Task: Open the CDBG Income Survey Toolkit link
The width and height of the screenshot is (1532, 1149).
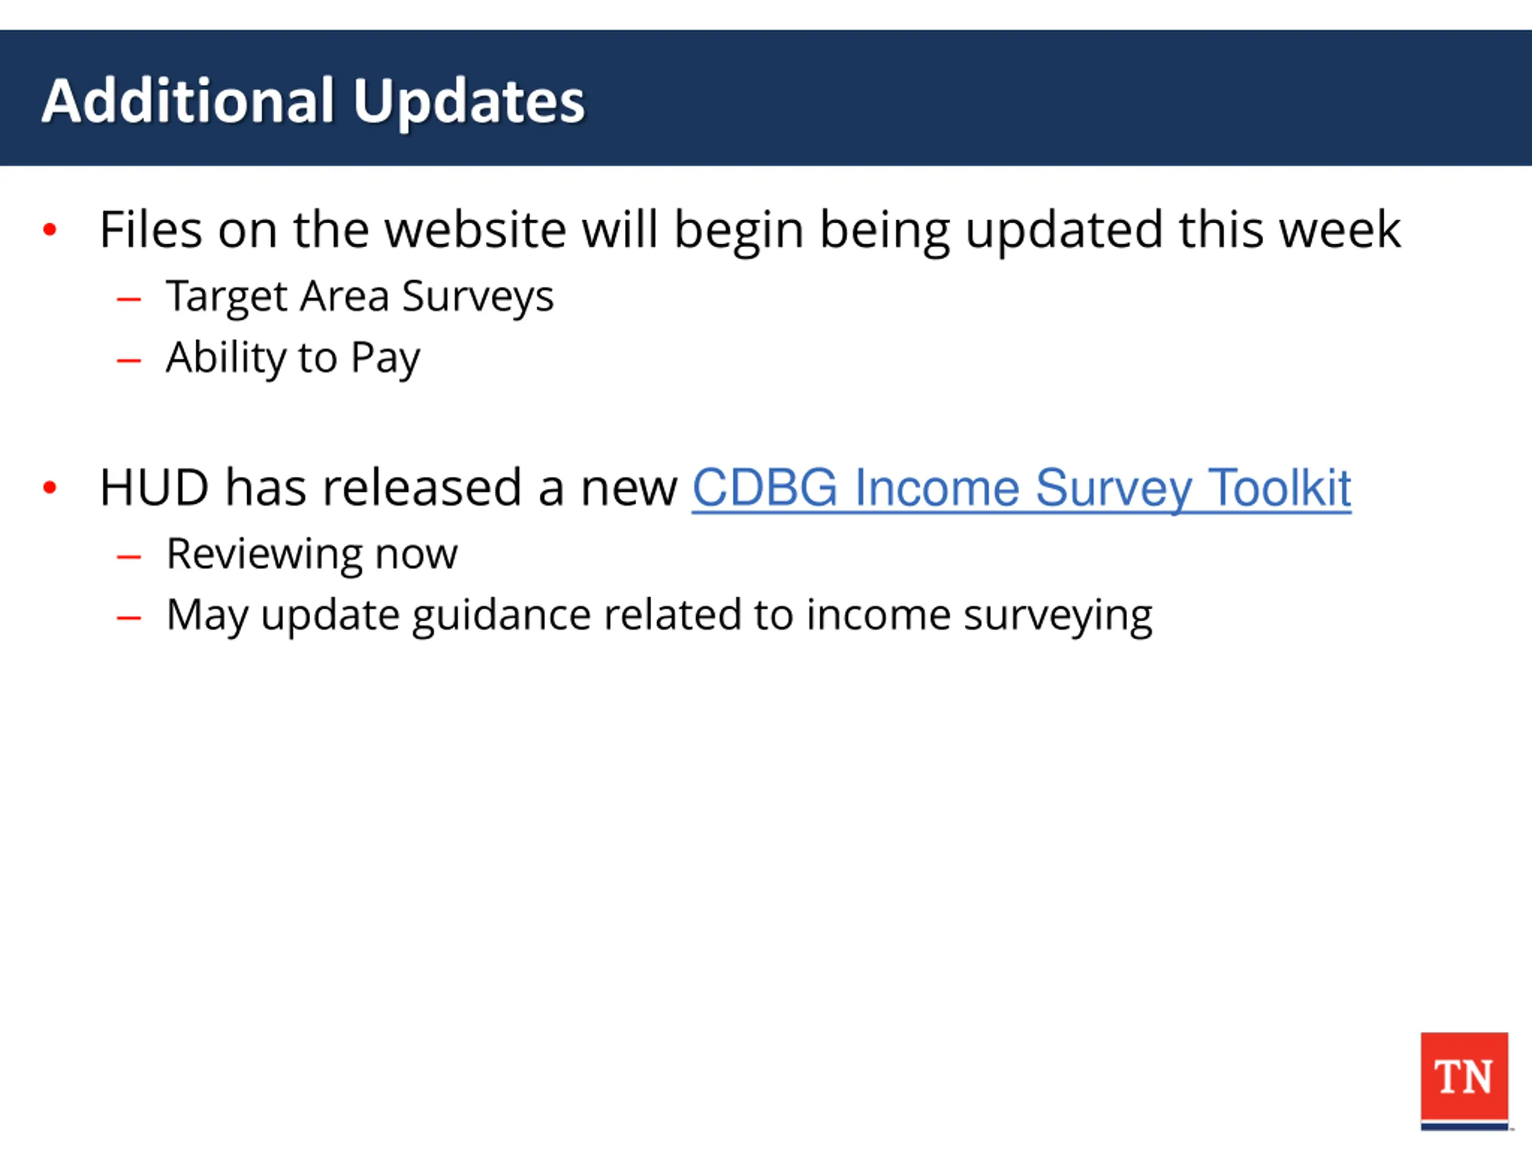Action: point(1022,488)
